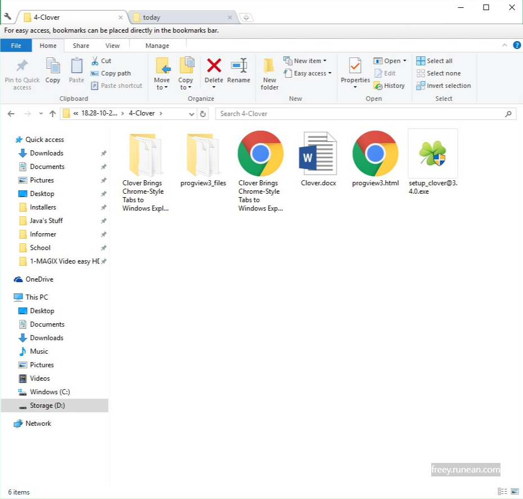This screenshot has height=499, width=523.
Task: Expand hidden path segments chevron in address bar
Action: (75, 113)
